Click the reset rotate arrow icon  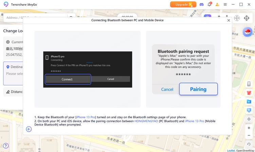pos(249,144)
